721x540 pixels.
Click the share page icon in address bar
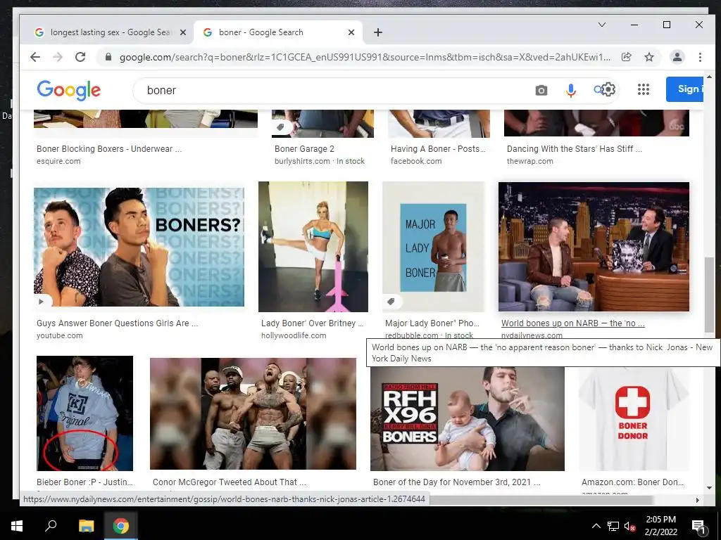626,57
